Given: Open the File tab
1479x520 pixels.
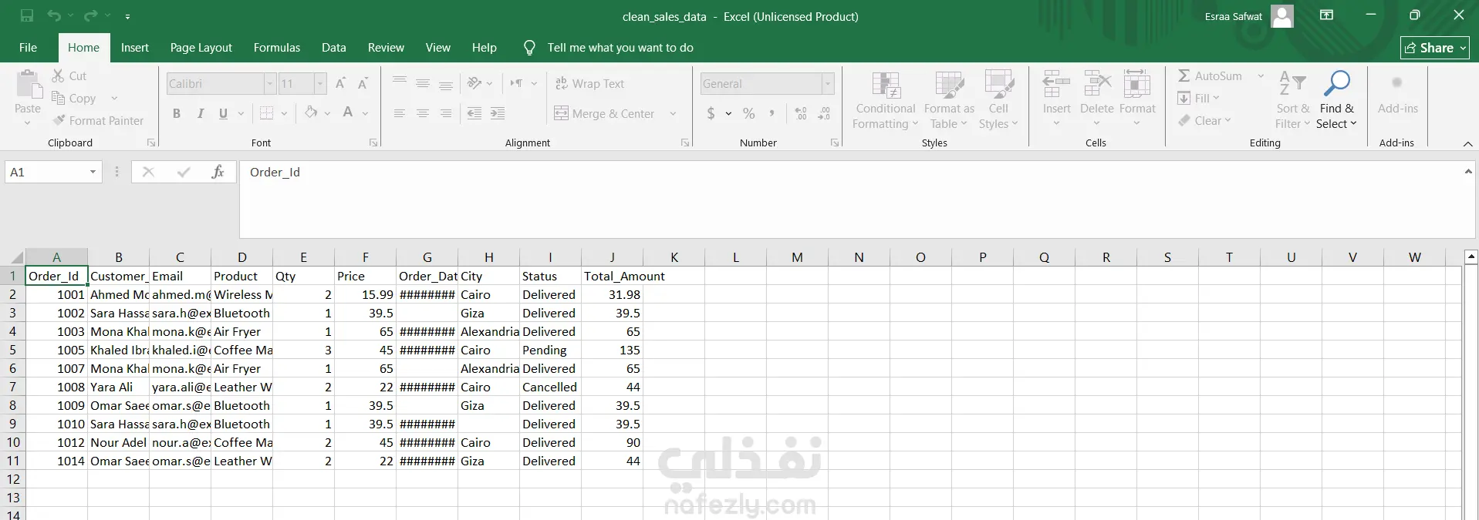Looking at the screenshot, I should tap(28, 47).
